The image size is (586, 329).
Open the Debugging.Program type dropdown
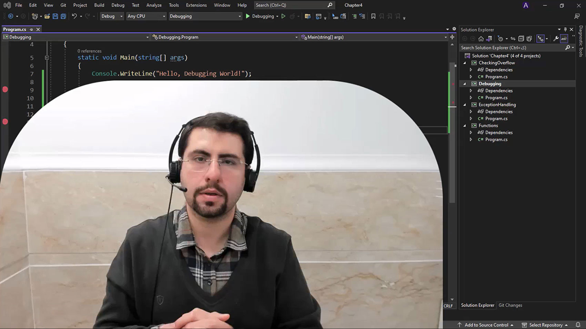(x=225, y=37)
